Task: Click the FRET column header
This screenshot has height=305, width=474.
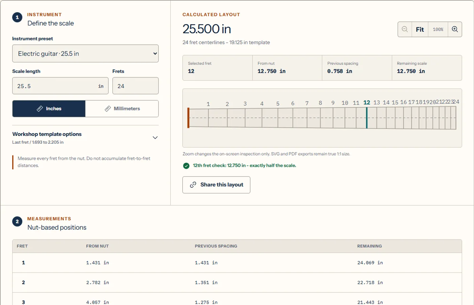Action: [x=22, y=246]
